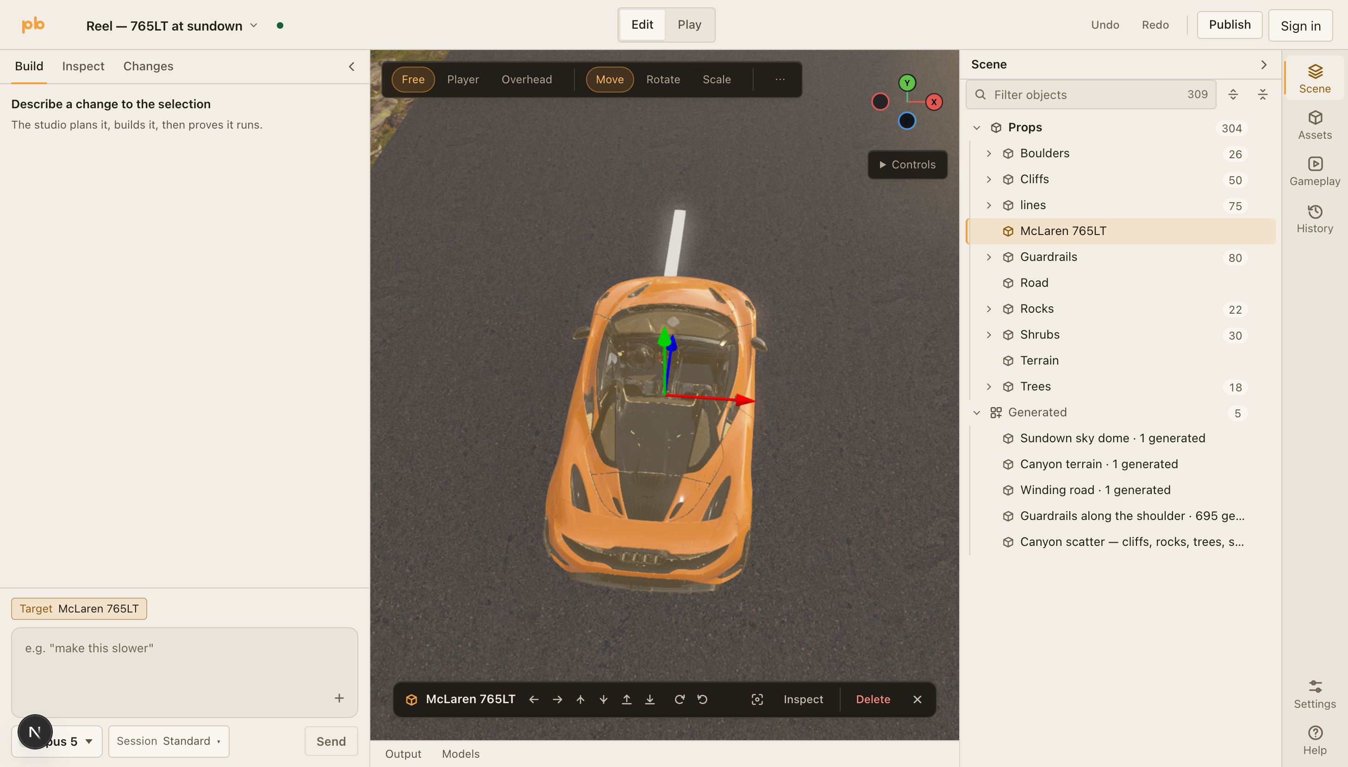Select the Scale transform tool
This screenshot has width=1348, height=767.
tap(717, 80)
